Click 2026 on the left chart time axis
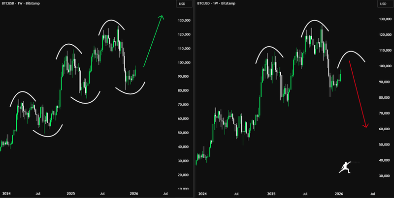The width and height of the screenshot is (394, 198). [133, 194]
